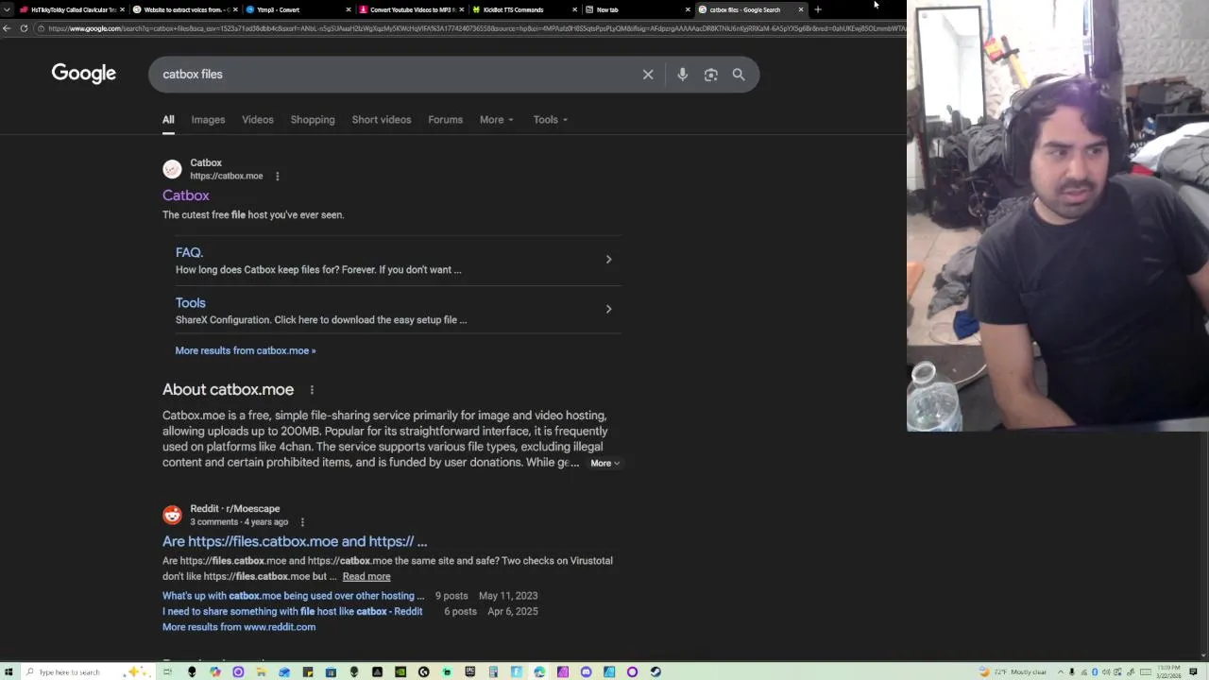Open a new browser tab with plus
This screenshot has height=680, width=1209.
pyautogui.click(x=818, y=9)
